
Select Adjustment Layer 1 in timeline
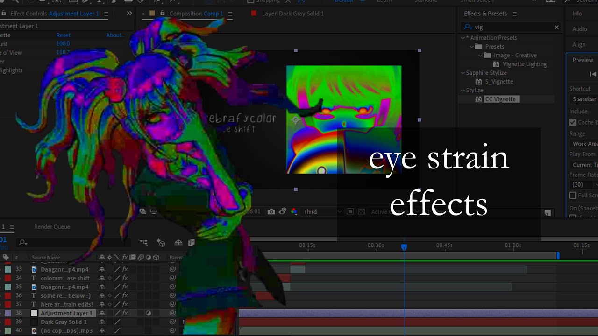[67, 313]
